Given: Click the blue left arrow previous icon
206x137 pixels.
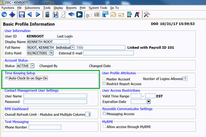Looking at the screenshot, I should (30, 14).
